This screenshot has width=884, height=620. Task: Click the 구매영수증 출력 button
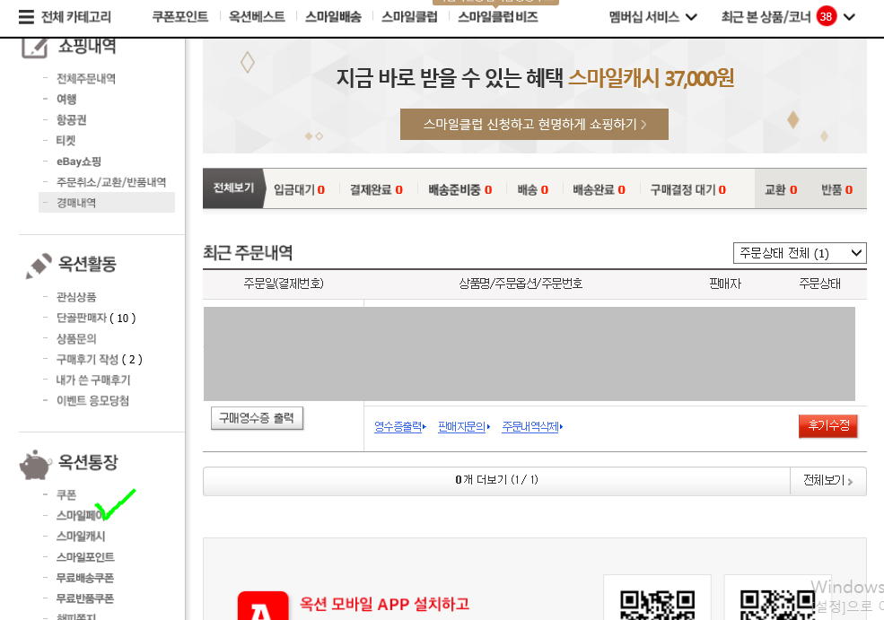(x=257, y=418)
